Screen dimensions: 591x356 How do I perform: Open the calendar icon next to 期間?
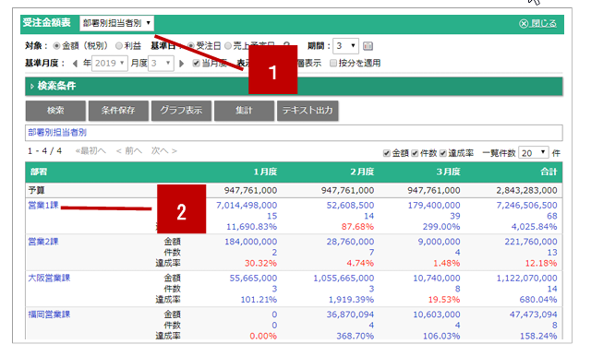[x=368, y=46]
